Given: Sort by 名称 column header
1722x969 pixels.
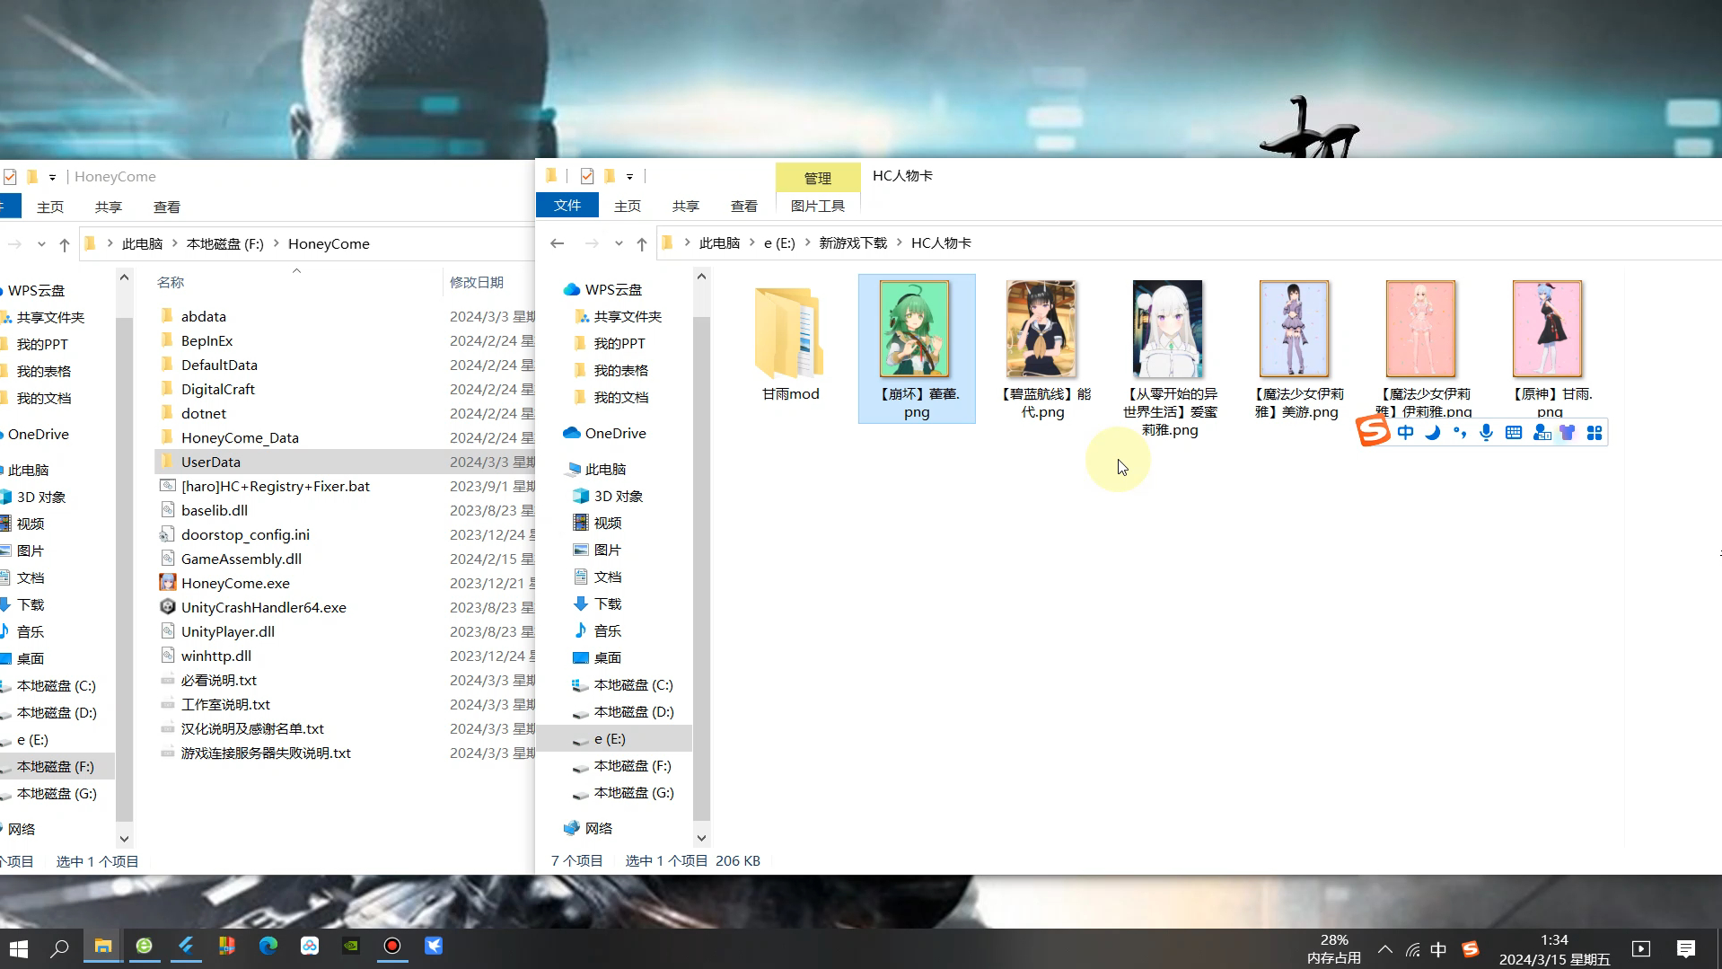Looking at the screenshot, I should pos(171,283).
